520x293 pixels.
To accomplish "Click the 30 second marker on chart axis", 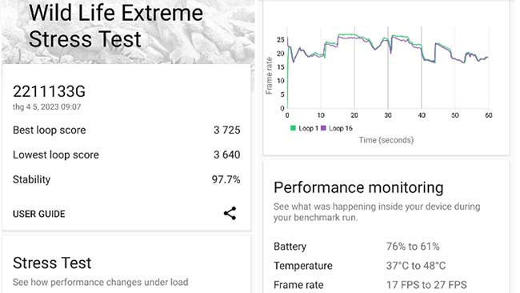I will click(x=388, y=115).
